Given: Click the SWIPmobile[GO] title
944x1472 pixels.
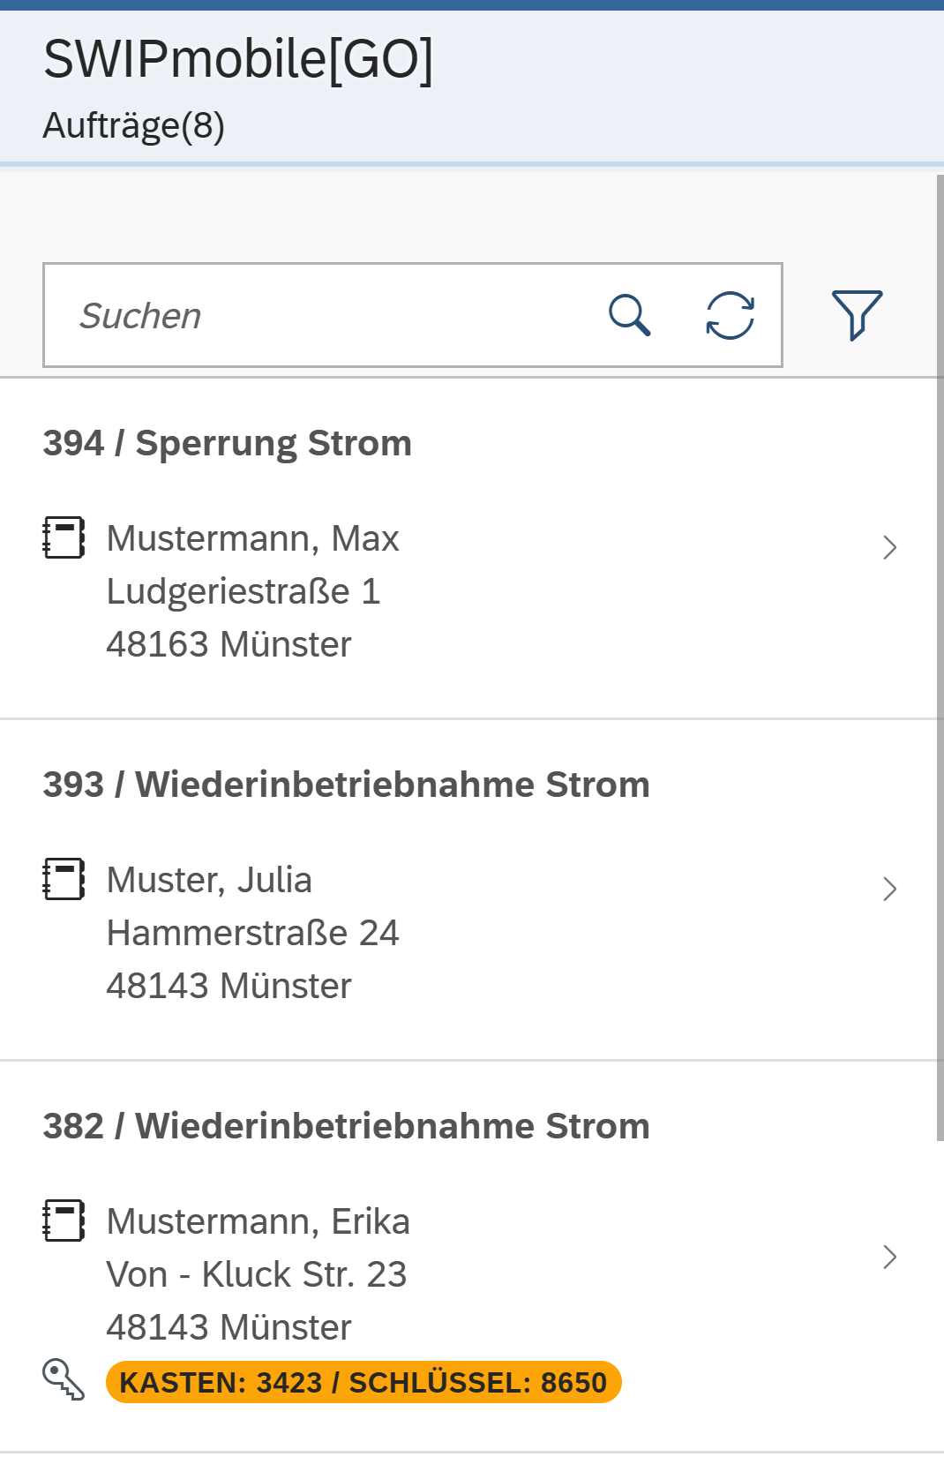Looking at the screenshot, I should click(238, 60).
